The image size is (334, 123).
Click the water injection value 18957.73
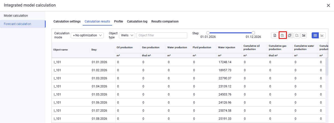(x=225, y=70)
